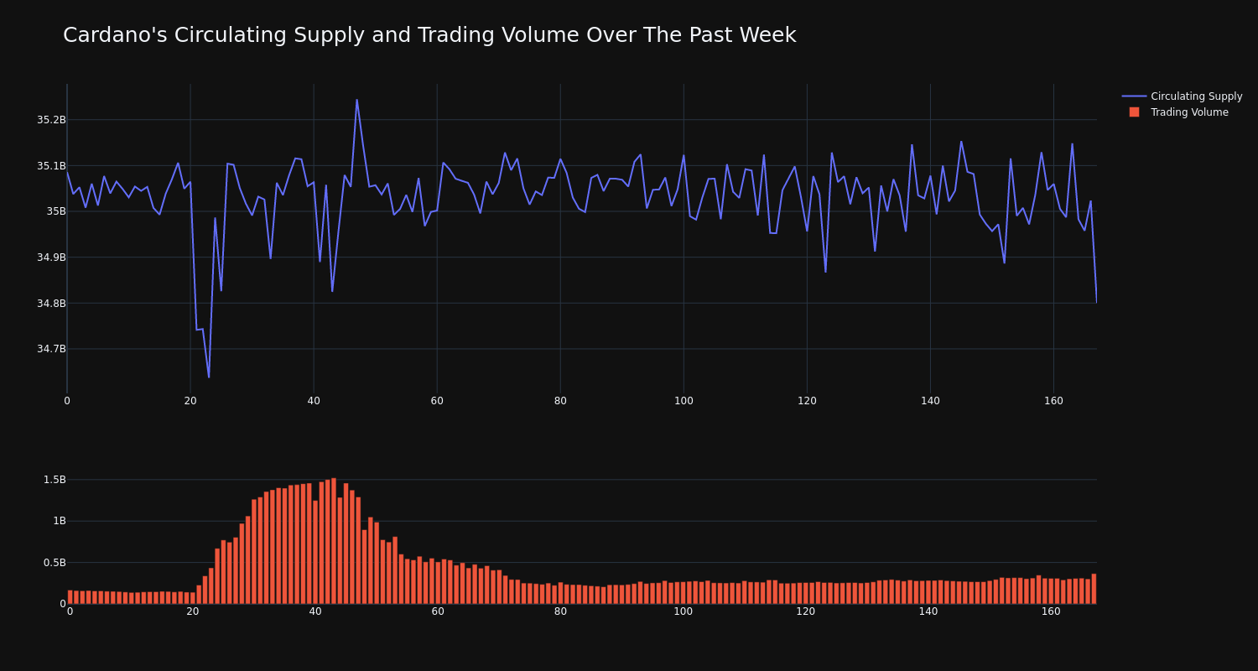Click the last trading volume bar
Screen dimensions: 1258x671
point(1094,589)
